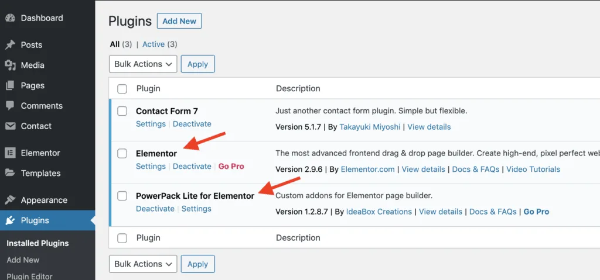Click the Comments bubble icon
Image resolution: width=600 pixels, height=280 pixels.
pos(11,106)
